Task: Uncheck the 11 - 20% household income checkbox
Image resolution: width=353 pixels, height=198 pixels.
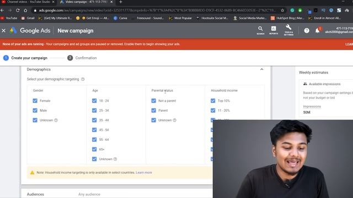Action: [x=213, y=111]
